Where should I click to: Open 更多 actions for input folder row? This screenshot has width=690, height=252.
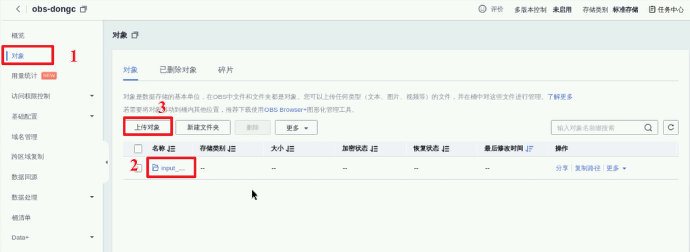pyautogui.click(x=616, y=168)
